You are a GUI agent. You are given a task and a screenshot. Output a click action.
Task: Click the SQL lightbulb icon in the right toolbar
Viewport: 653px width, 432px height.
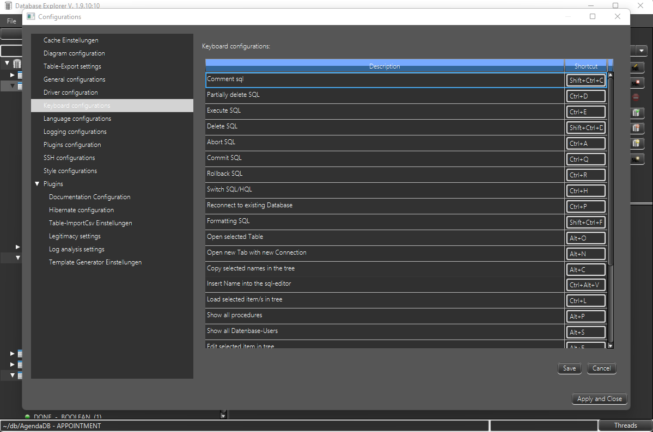click(636, 159)
